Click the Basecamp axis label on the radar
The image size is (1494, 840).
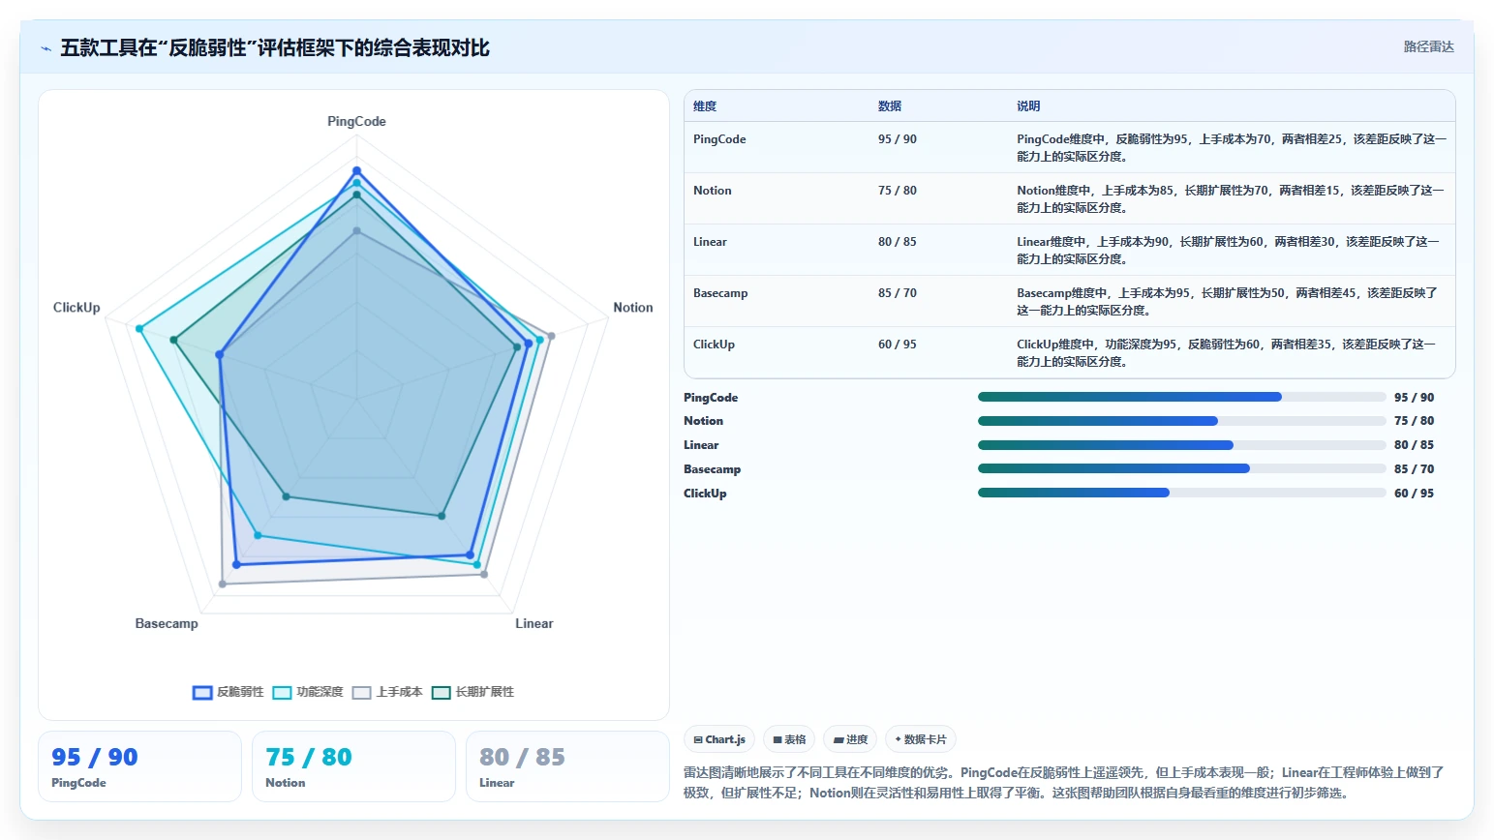(x=167, y=624)
